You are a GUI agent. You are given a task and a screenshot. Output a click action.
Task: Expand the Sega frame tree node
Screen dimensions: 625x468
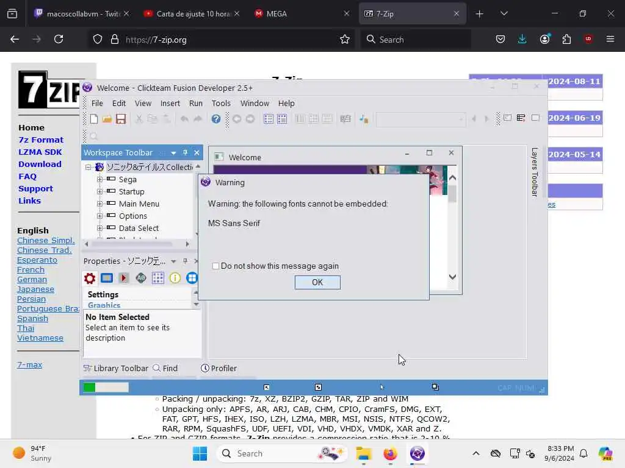coord(99,179)
